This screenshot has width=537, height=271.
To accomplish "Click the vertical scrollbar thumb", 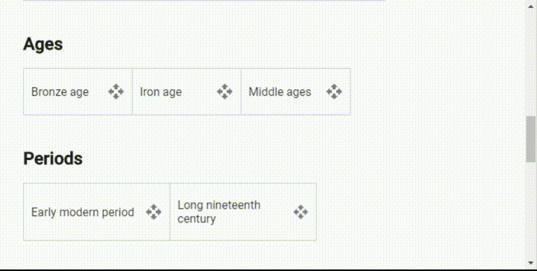I will pyautogui.click(x=531, y=139).
